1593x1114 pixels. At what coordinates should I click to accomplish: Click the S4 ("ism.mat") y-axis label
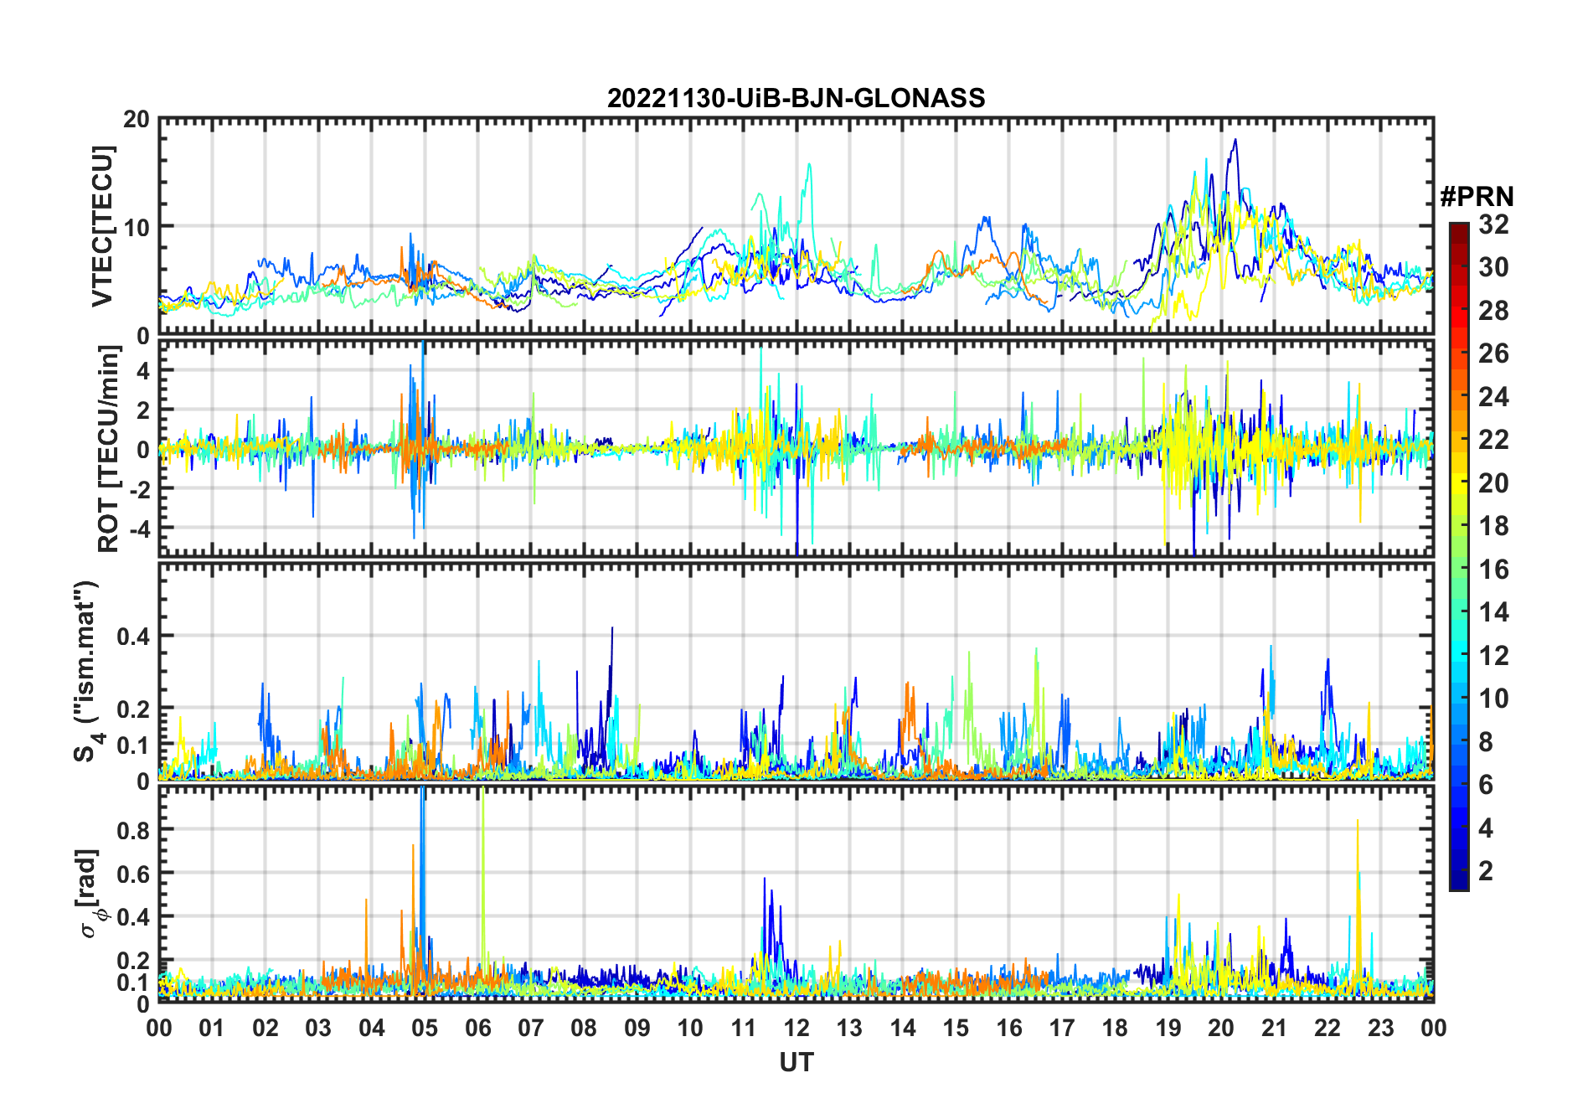(x=86, y=671)
